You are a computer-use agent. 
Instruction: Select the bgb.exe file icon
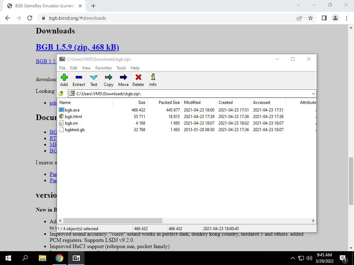[x=62, y=110]
